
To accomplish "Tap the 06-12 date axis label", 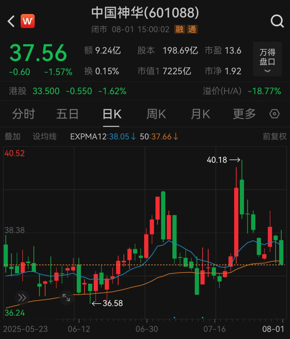I will [x=79, y=329].
